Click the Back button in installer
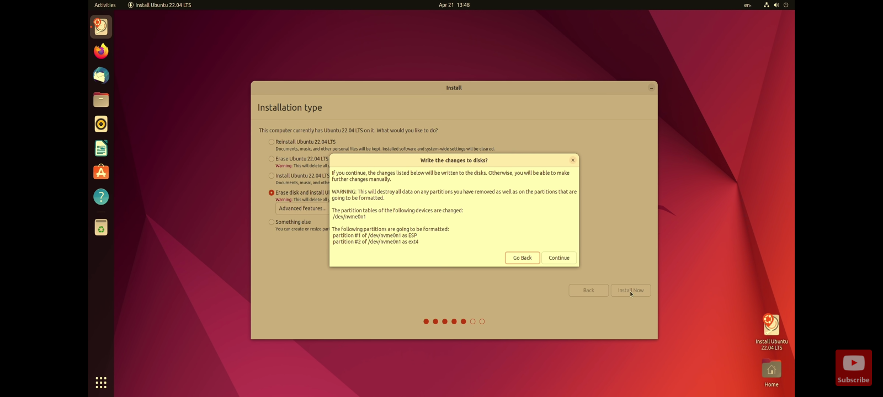883x397 pixels. [x=589, y=291]
